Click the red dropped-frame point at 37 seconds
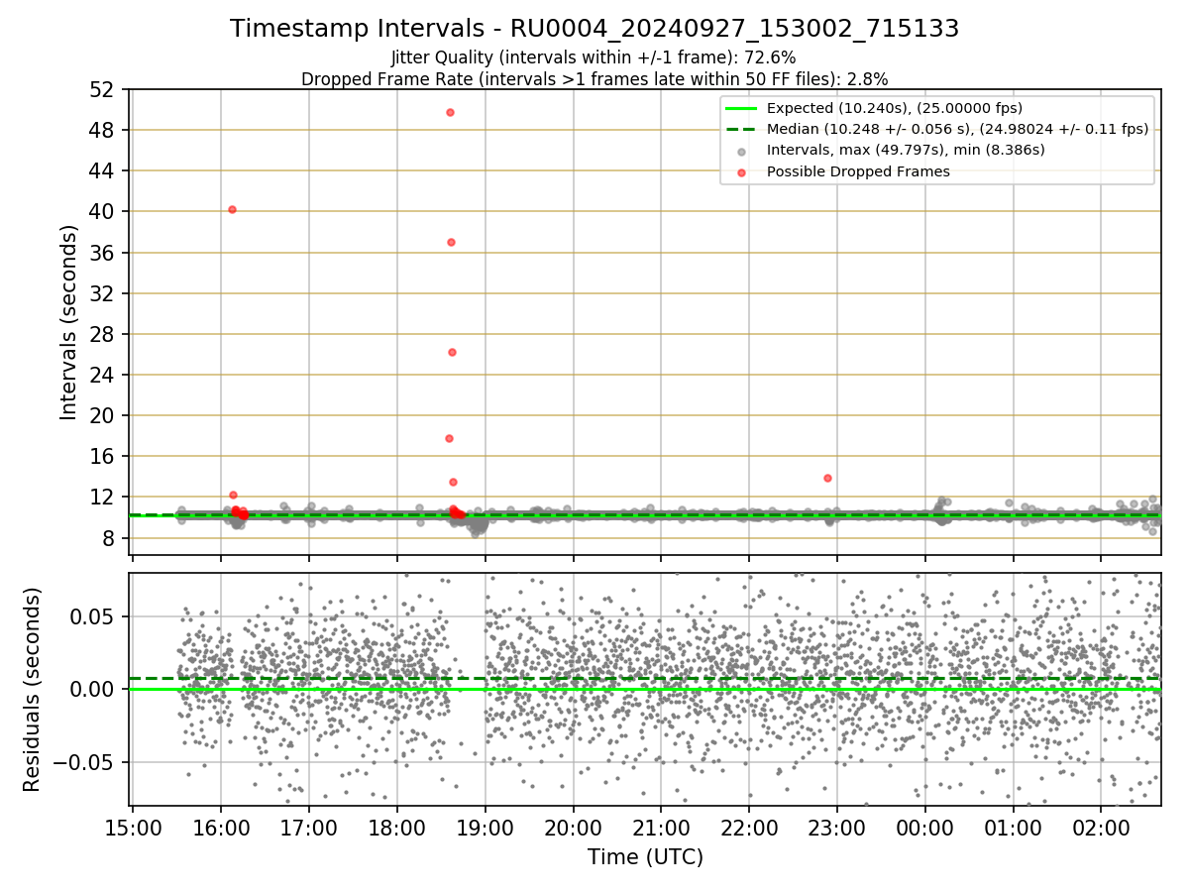 click(451, 242)
